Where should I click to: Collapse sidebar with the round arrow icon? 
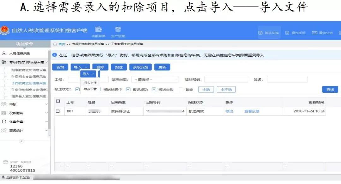[x=21, y=141]
